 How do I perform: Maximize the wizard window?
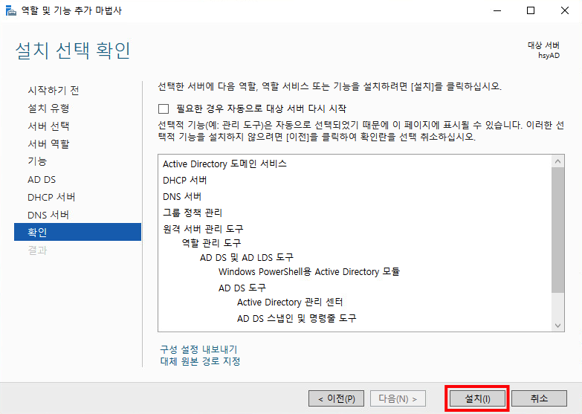pos(531,10)
